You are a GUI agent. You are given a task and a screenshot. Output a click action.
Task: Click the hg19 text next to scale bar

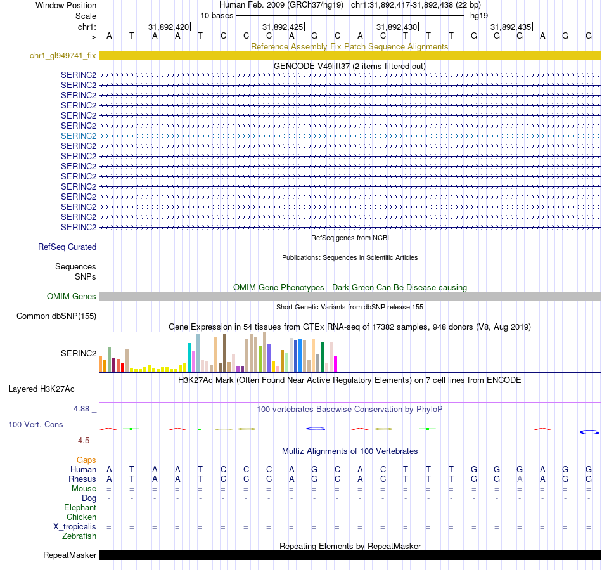[479, 16]
